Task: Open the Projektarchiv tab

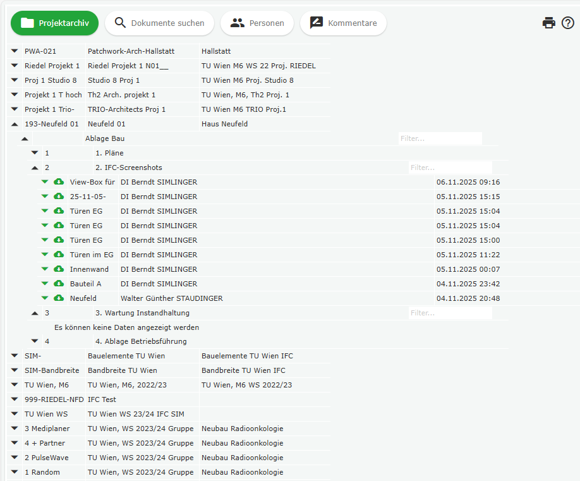Action: (54, 23)
